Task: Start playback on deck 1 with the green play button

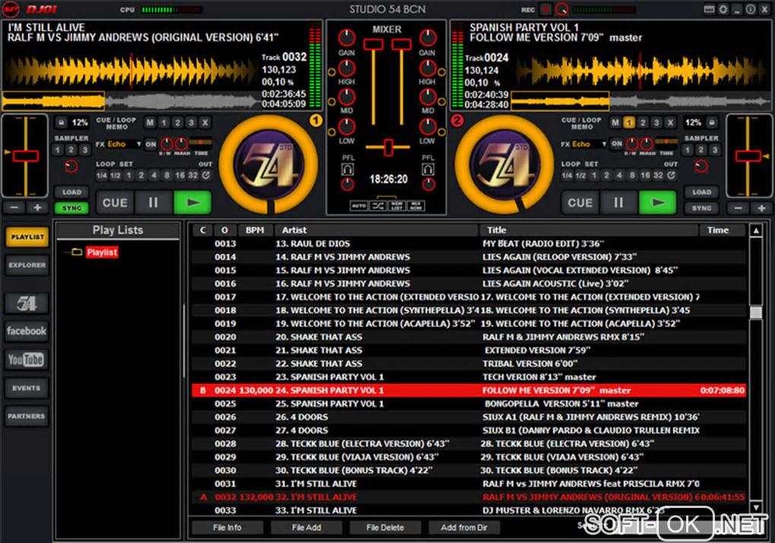Action: 192,202
